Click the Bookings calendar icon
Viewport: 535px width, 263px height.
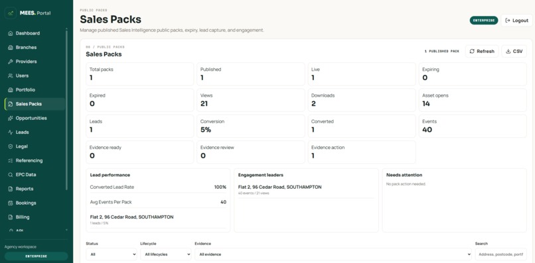point(10,203)
